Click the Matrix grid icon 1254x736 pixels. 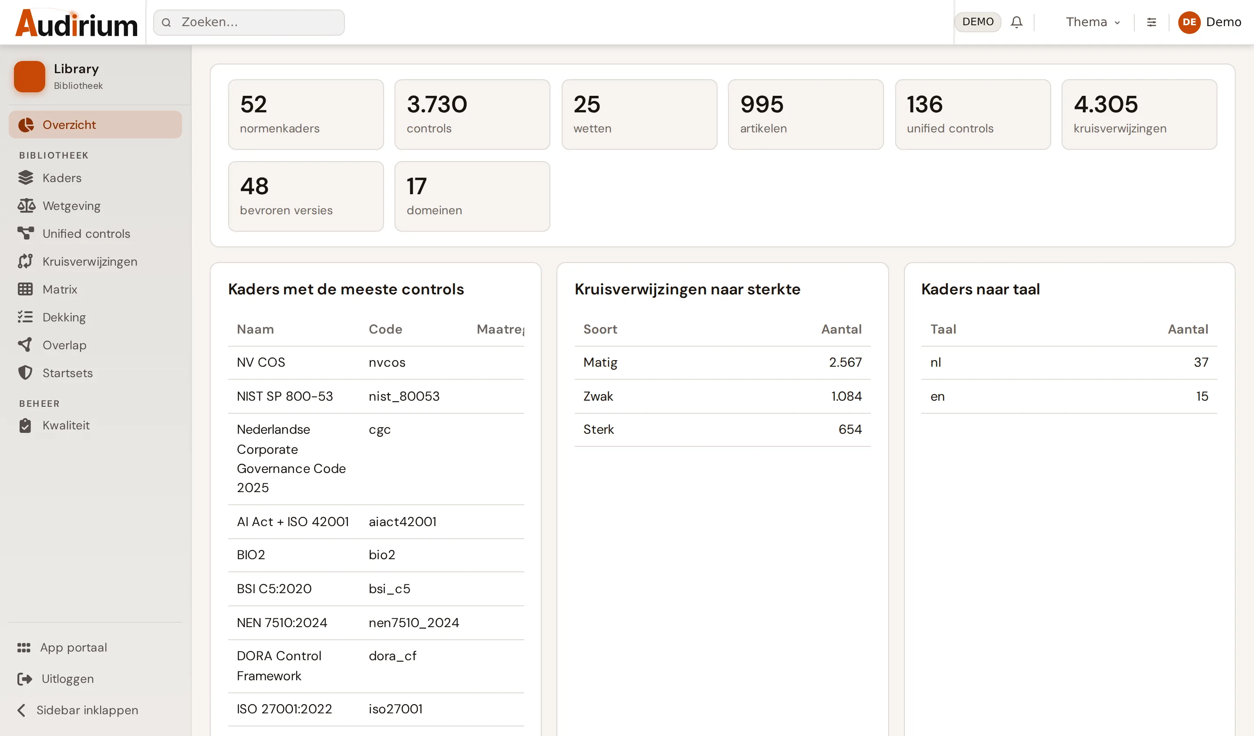click(25, 289)
